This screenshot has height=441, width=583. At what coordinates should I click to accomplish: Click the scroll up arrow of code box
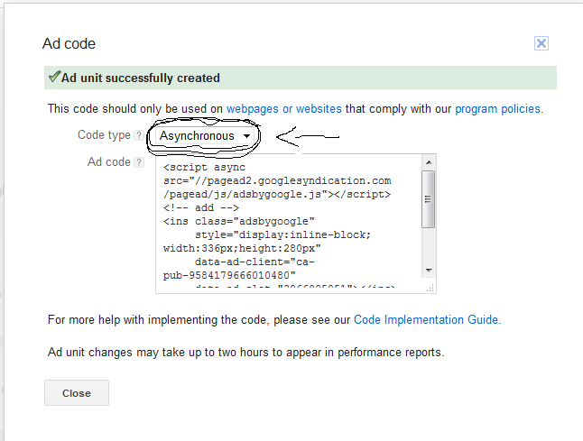[x=429, y=162]
